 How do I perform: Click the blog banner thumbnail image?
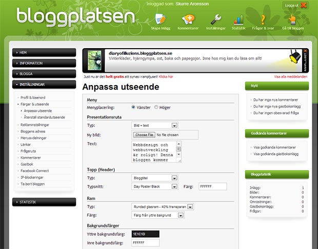pos(93,60)
